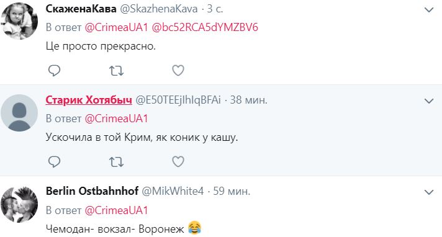
Task: Open the 59 мин. tweet timestamp
Action: point(232,191)
